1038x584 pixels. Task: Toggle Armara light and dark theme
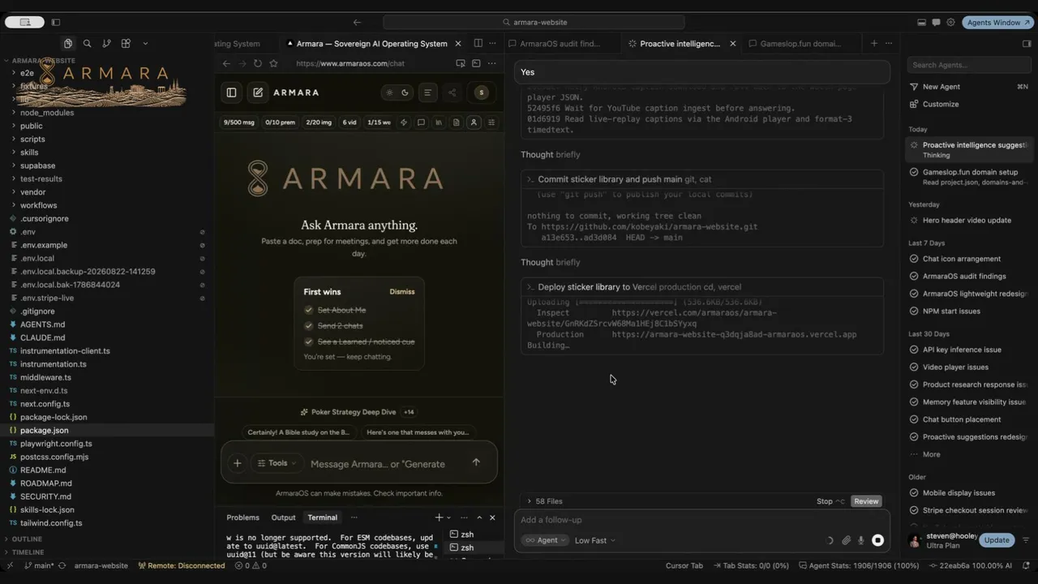pos(397,92)
